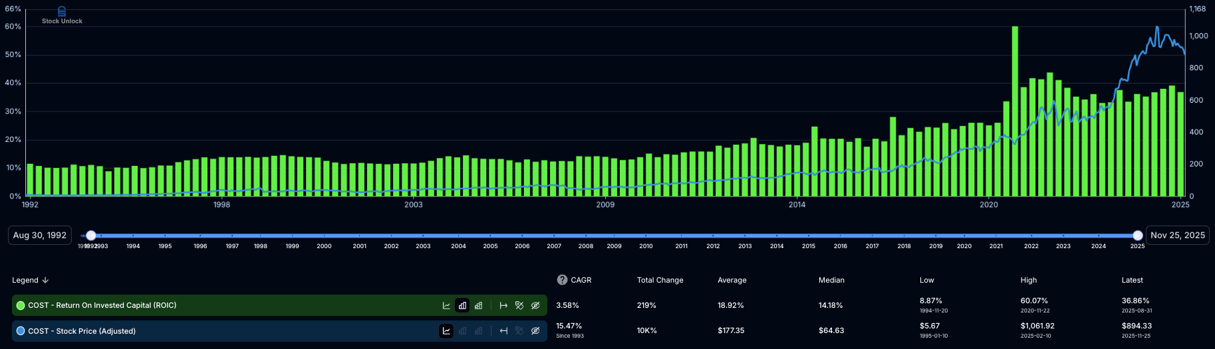The height and width of the screenshot is (349, 1215).
Task: Select bar chart type for ROIC series
Action: [462, 305]
